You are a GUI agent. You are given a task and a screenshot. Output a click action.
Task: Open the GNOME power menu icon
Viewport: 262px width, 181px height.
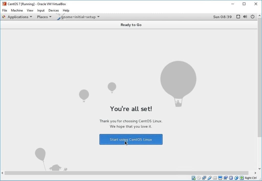253,17
